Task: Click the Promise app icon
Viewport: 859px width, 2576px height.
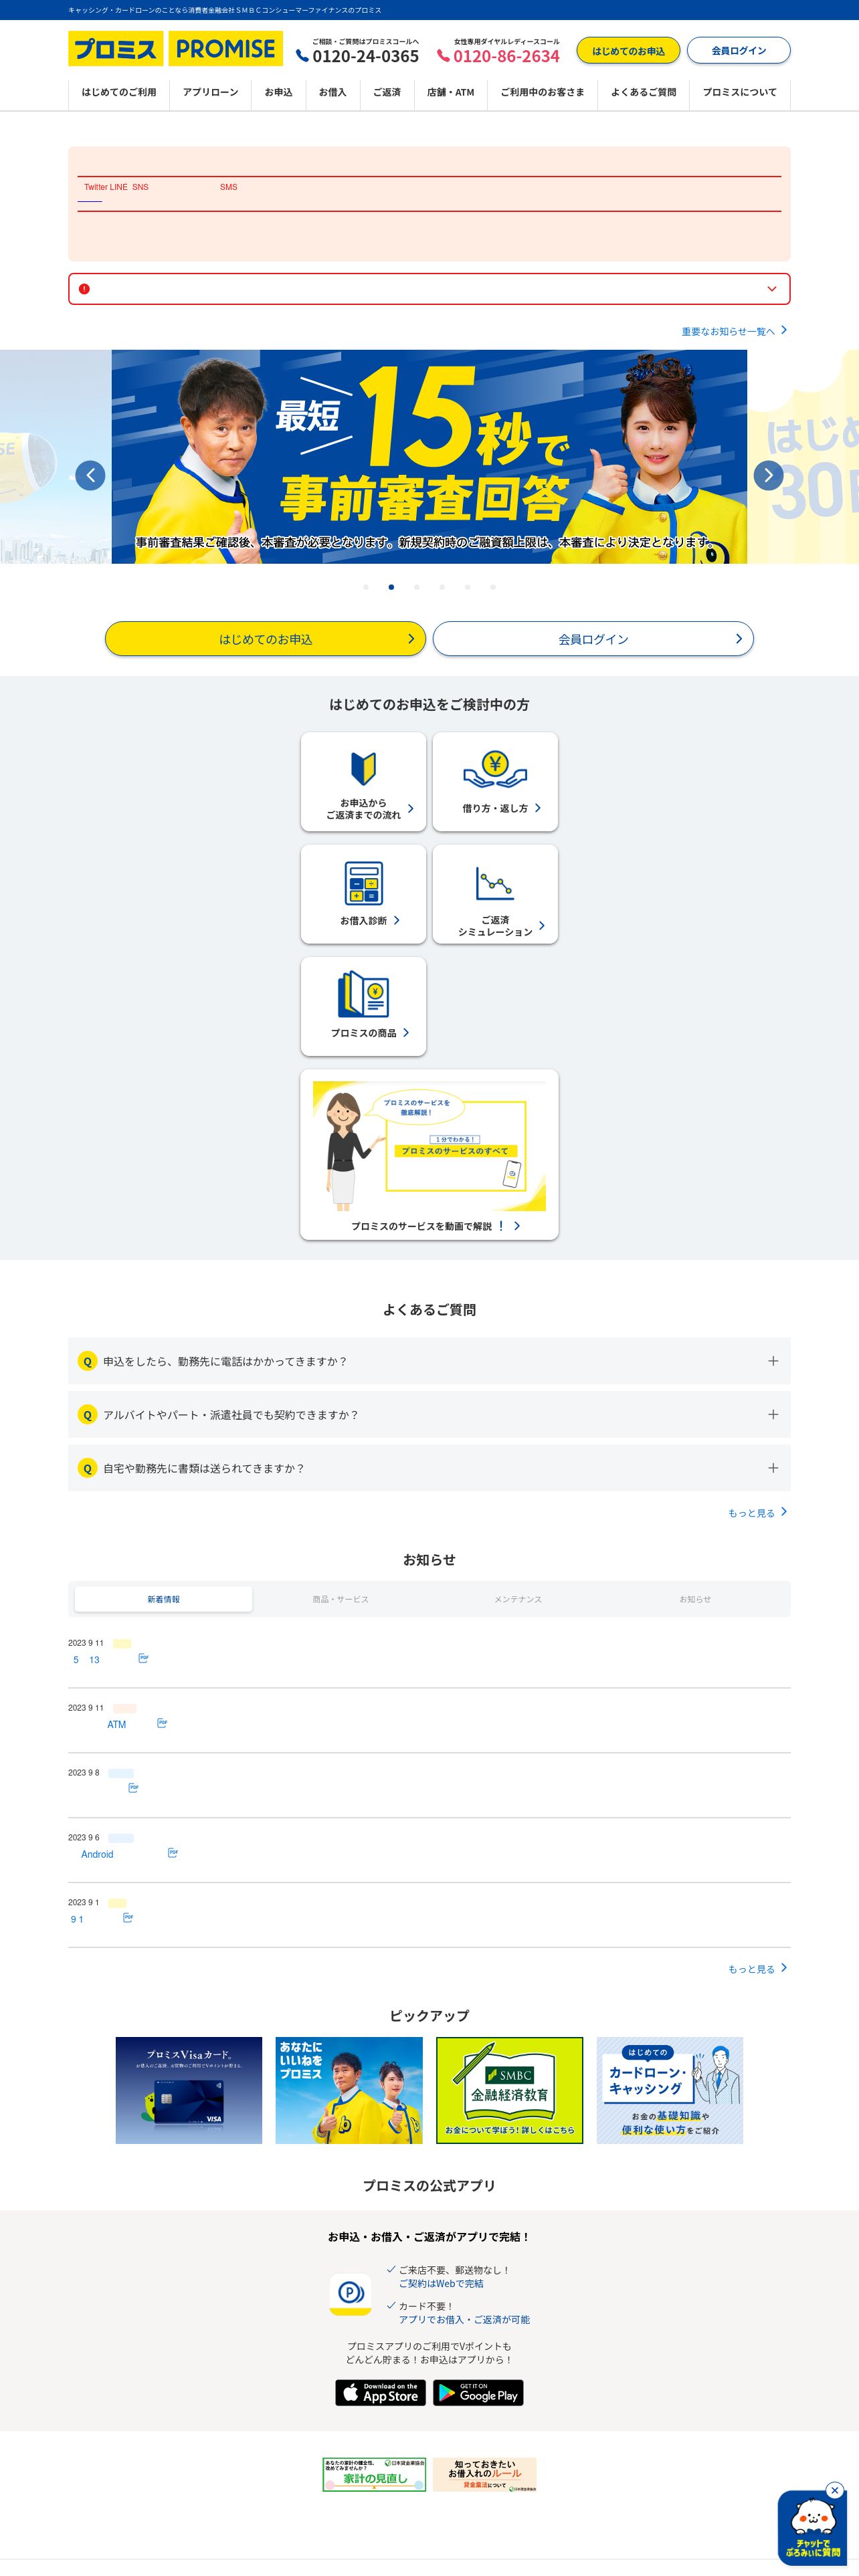Action: [x=350, y=2294]
